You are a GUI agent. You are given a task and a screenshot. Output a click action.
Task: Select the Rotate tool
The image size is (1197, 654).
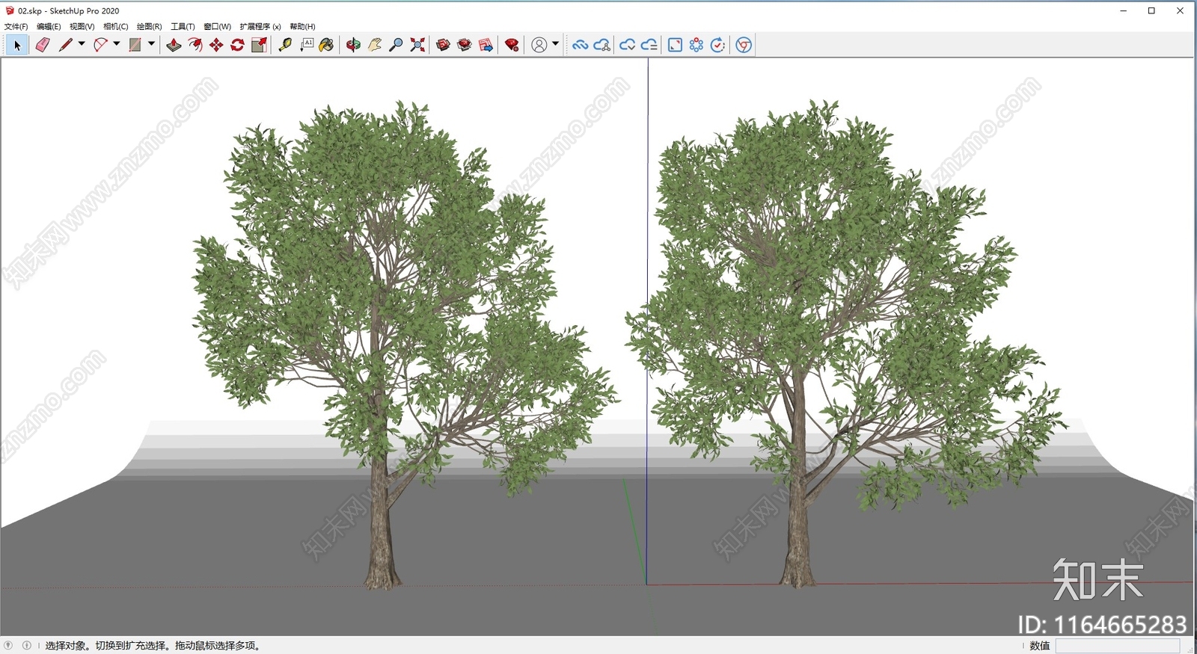point(237,46)
